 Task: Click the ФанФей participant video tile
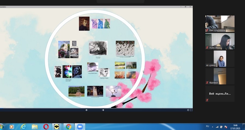click(220, 76)
